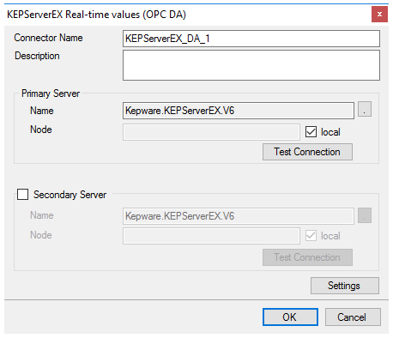Click the Connector Name label
The image size is (393, 338).
tap(48, 38)
